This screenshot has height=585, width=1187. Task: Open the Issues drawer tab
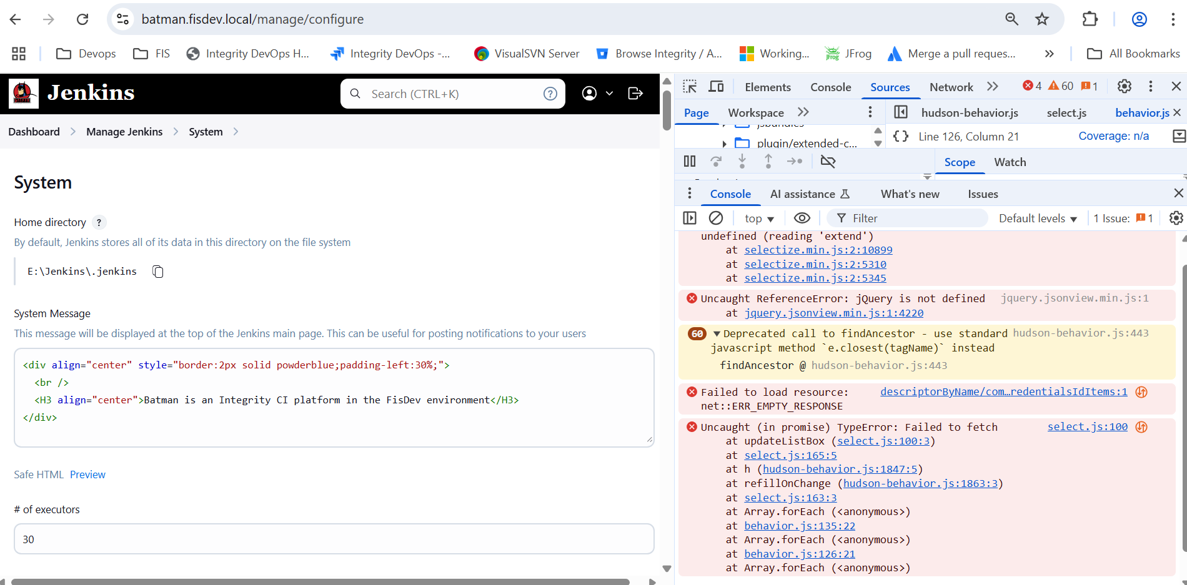[983, 194]
